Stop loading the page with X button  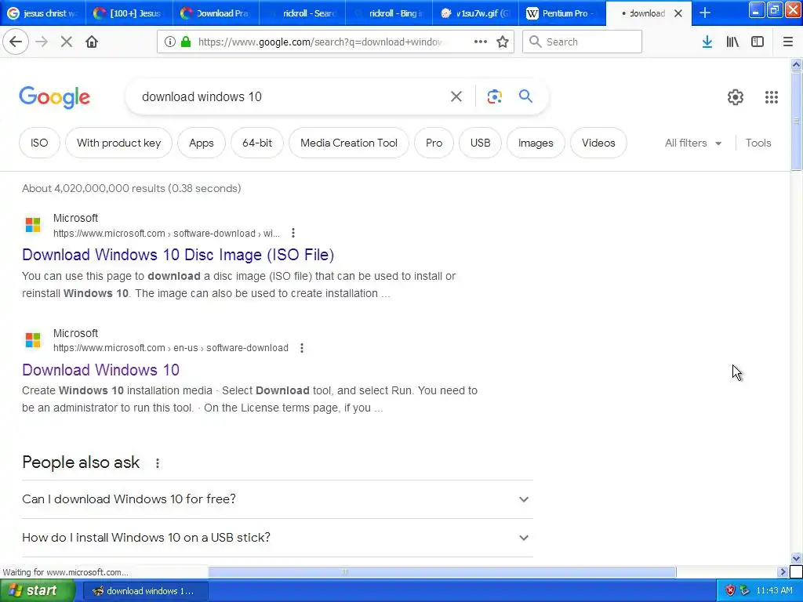67,42
